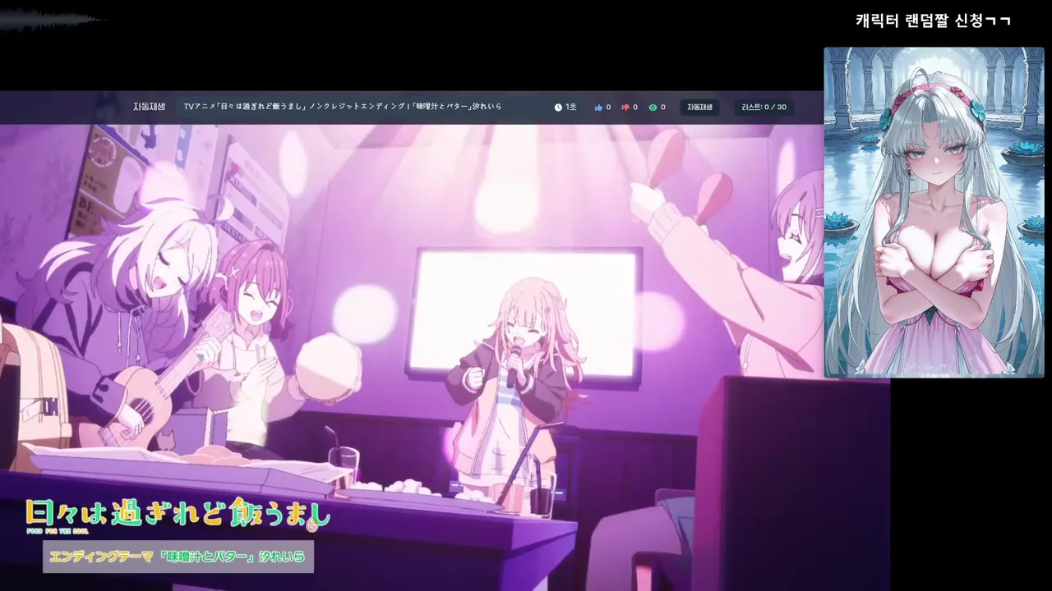Viewport: 1052px width, 591px height.
Task: Toggle the 자동재생 button beside the view count
Action: point(699,108)
